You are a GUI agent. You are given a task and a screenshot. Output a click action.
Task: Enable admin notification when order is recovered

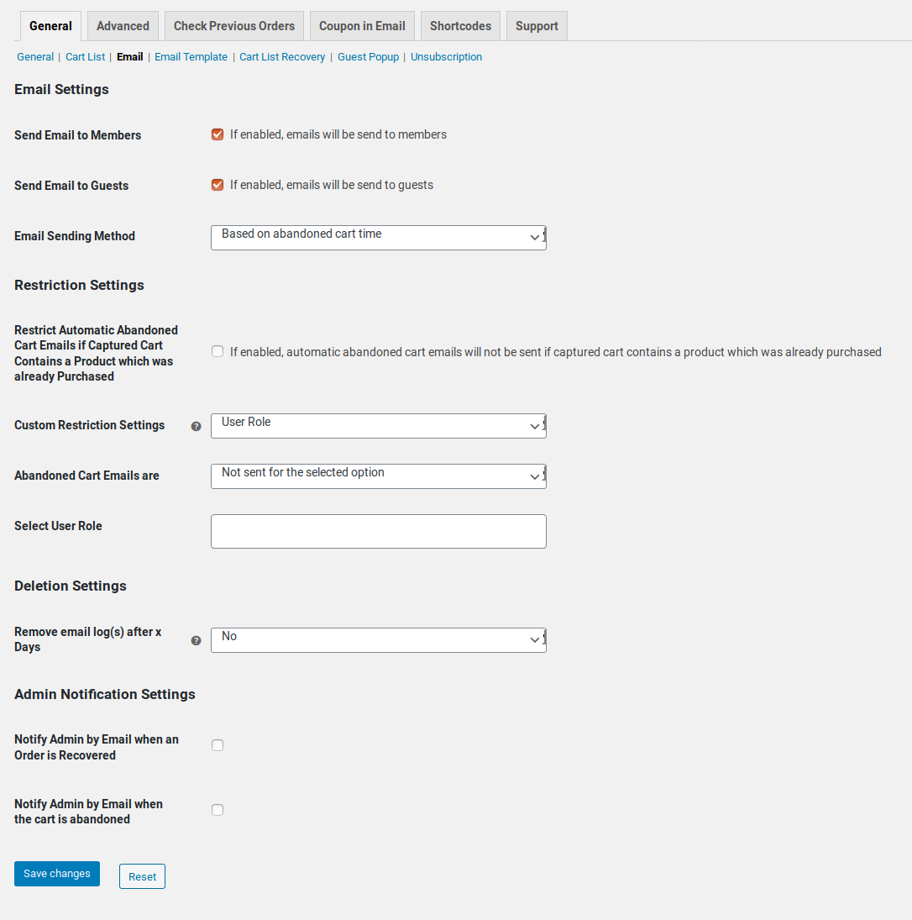[x=218, y=745]
